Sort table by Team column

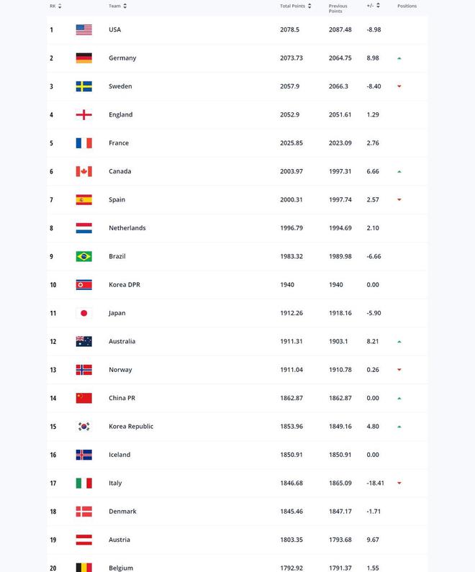coord(125,6)
